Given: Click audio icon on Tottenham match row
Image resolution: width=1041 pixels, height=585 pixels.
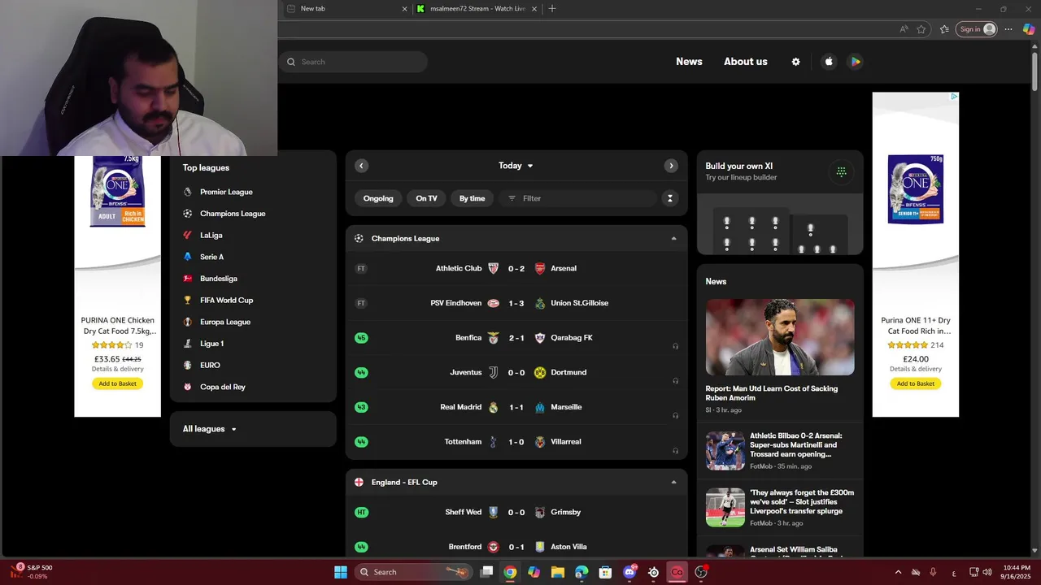Looking at the screenshot, I should point(675,450).
